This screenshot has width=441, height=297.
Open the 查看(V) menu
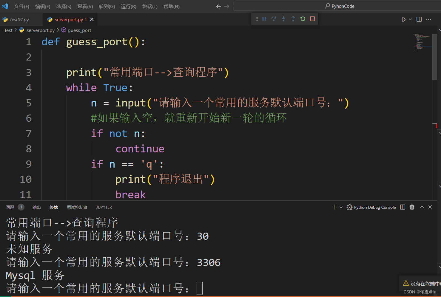coord(85,6)
